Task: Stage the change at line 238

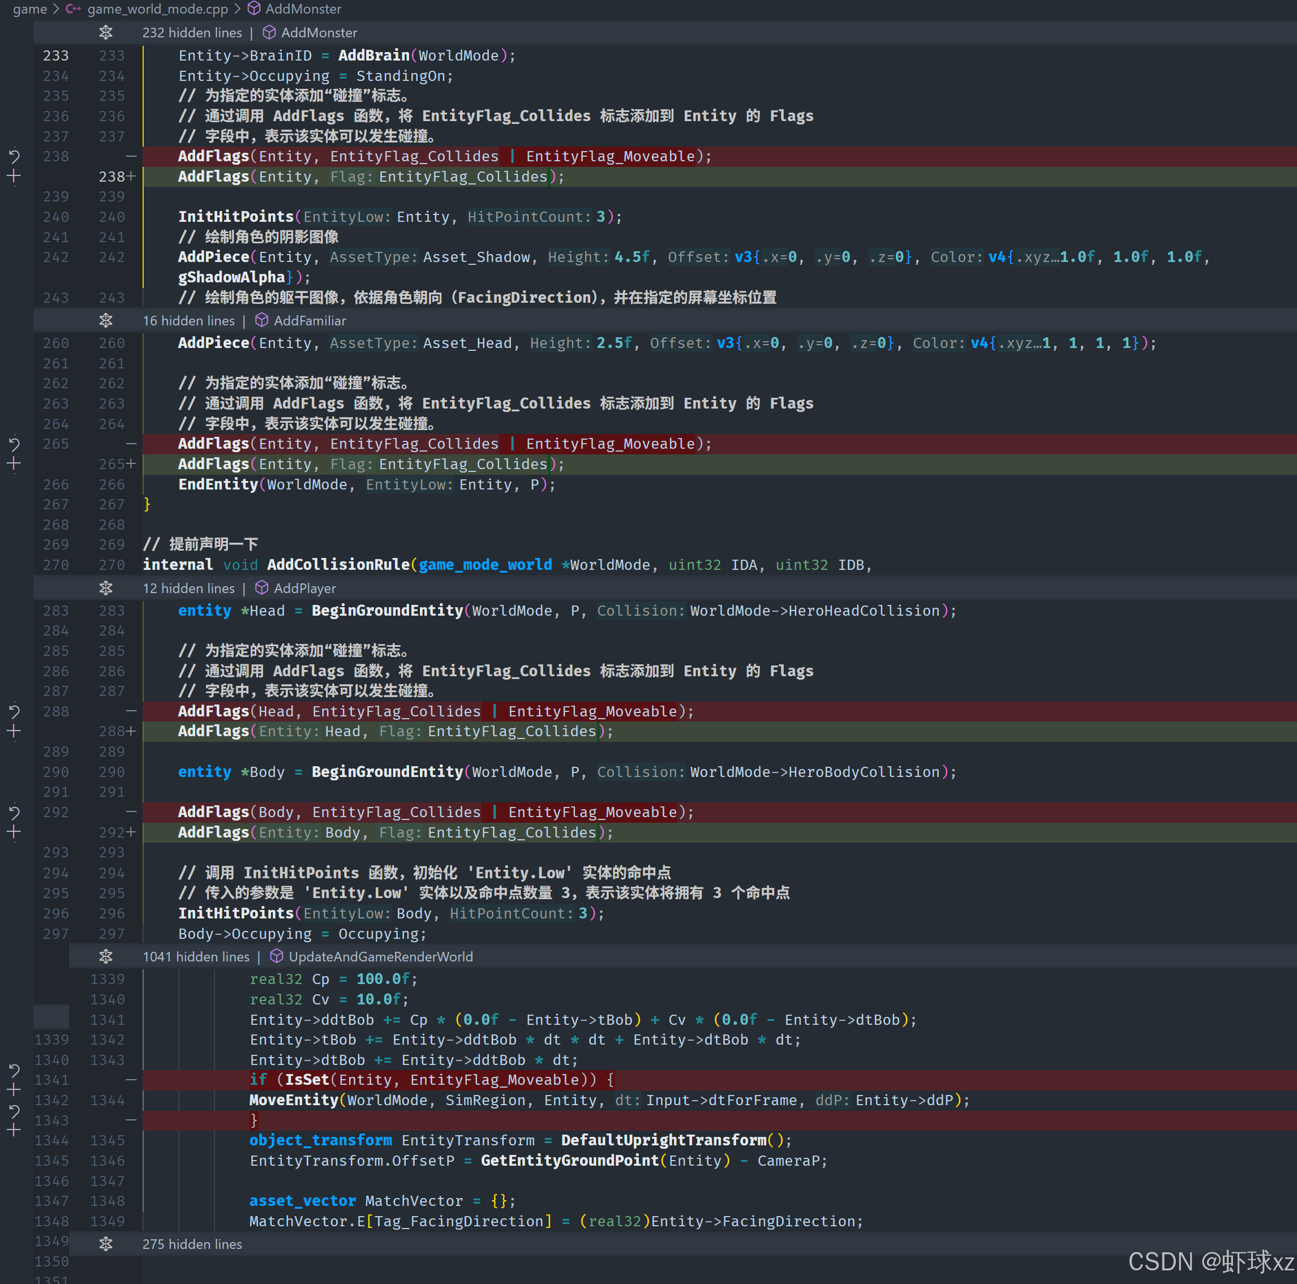Action: [x=14, y=177]
